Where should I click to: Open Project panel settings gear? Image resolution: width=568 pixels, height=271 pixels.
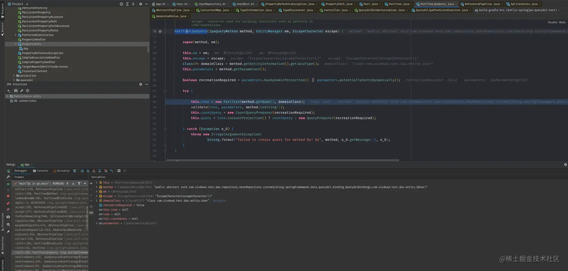coord(140,4)
